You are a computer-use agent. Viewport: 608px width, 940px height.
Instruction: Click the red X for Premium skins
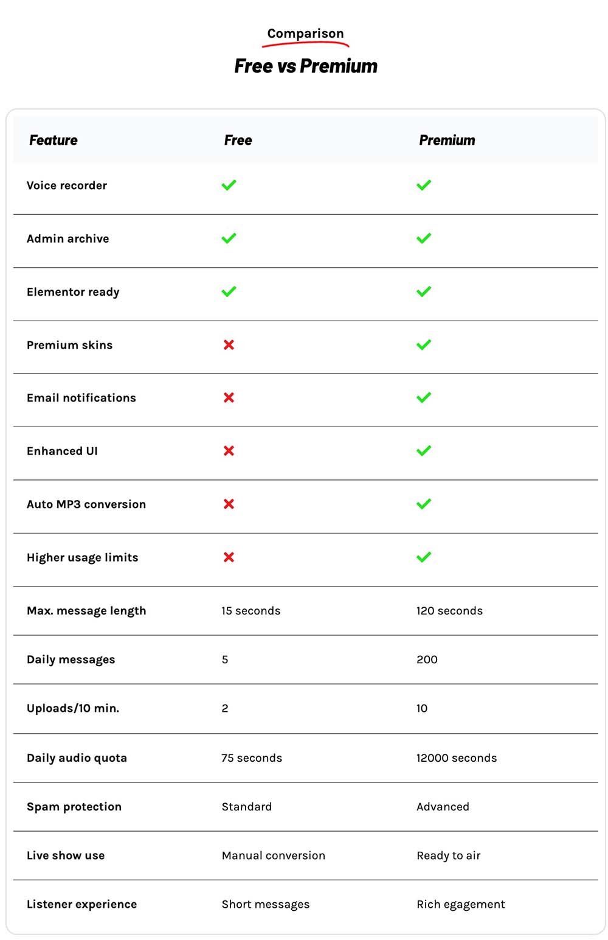coord(229,345)
